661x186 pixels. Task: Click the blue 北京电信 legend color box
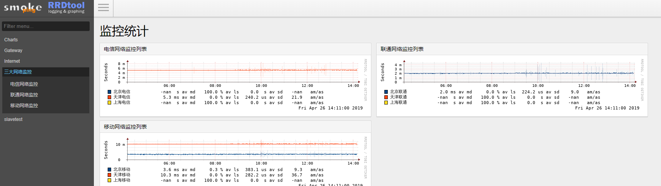point(110,92)
